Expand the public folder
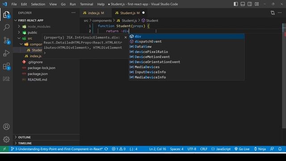 click(19, 32)
